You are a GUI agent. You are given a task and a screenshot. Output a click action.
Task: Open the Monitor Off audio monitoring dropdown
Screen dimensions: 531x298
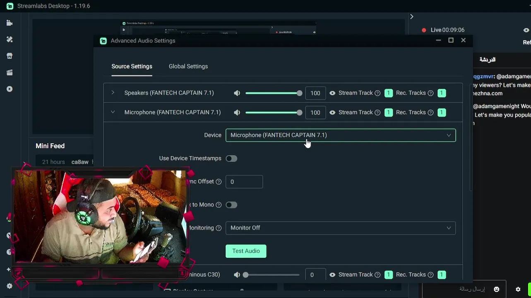[341, 228]
